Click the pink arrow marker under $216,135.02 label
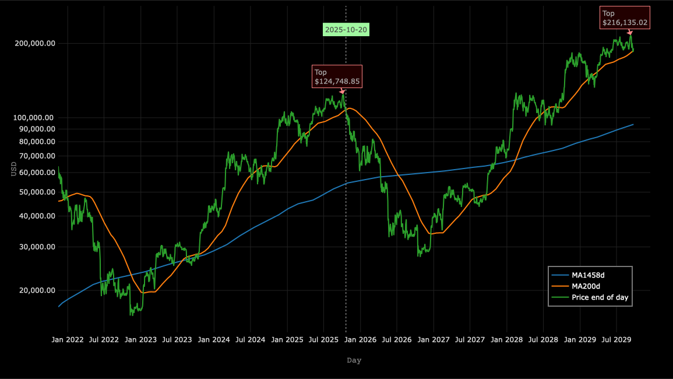 630,32
